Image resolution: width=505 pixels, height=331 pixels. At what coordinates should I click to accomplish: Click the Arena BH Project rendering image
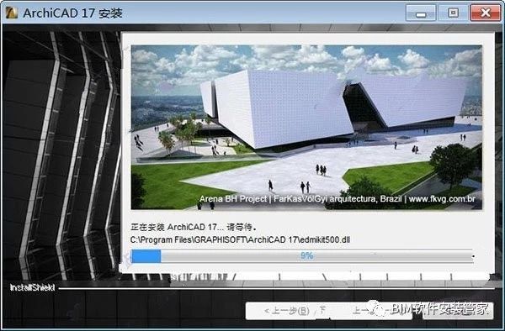click(306, 127)
